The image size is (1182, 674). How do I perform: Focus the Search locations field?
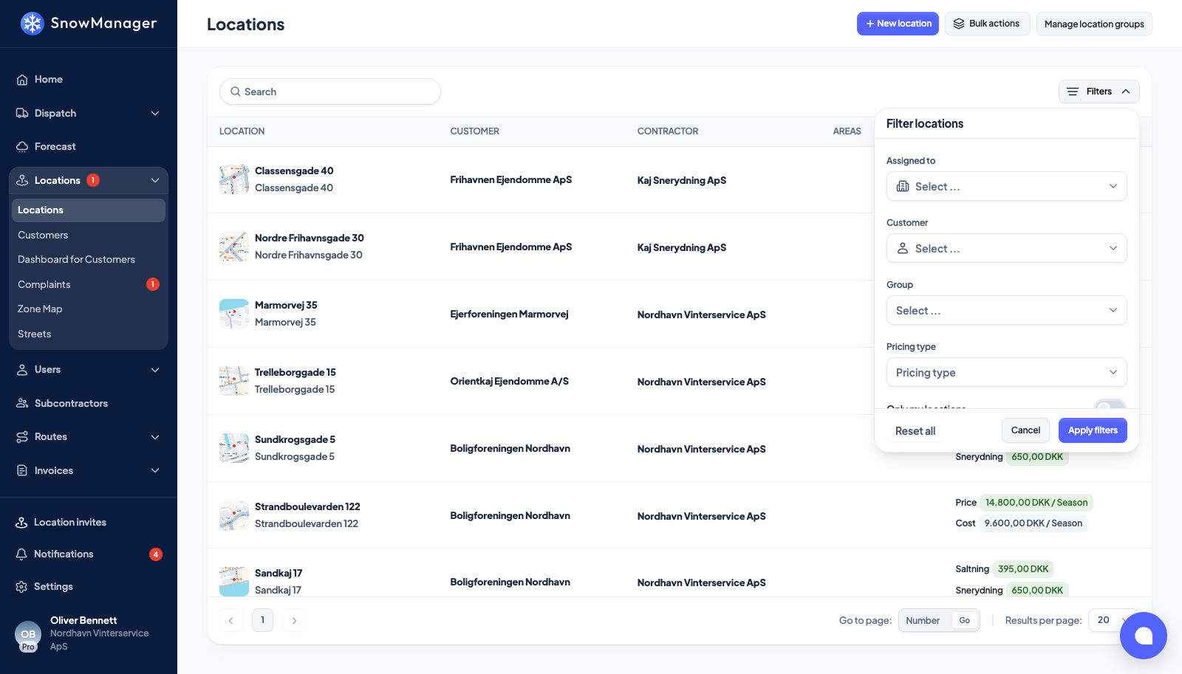click(x=330, y=92)
